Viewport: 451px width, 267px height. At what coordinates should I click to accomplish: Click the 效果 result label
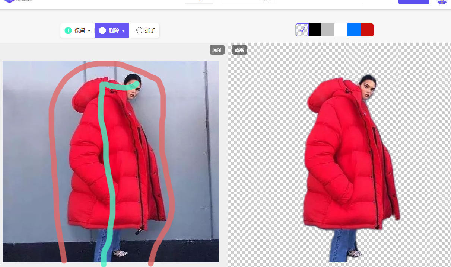[239, 50]
